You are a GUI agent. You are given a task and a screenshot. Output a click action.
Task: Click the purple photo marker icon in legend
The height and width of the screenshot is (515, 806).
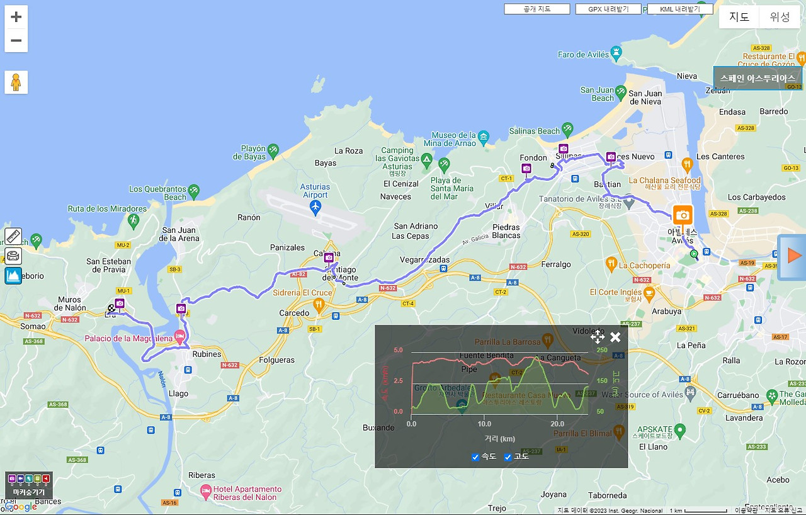click(x=12, y=478)
